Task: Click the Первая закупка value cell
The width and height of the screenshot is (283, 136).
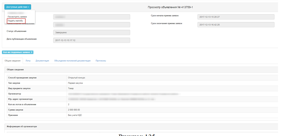Action: pyautogui.click(x=172, y=83)
